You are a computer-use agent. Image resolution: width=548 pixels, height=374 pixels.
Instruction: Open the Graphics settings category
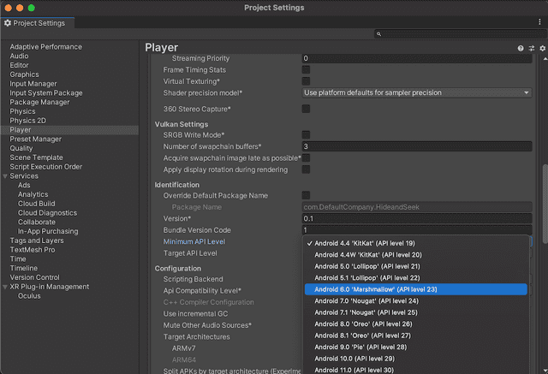(24, 74)
